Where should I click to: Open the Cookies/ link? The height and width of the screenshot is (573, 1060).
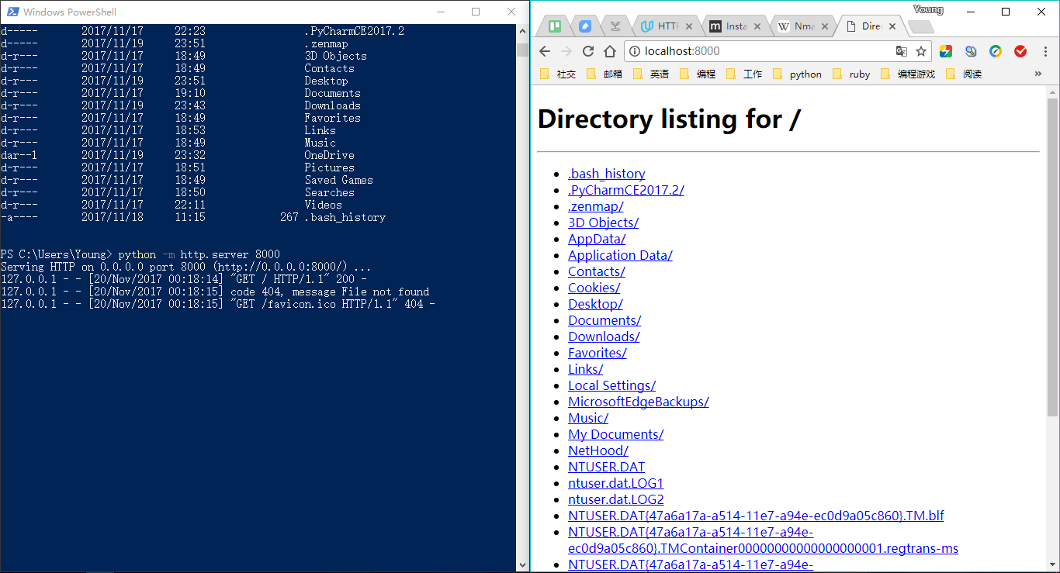click(594, 288)
